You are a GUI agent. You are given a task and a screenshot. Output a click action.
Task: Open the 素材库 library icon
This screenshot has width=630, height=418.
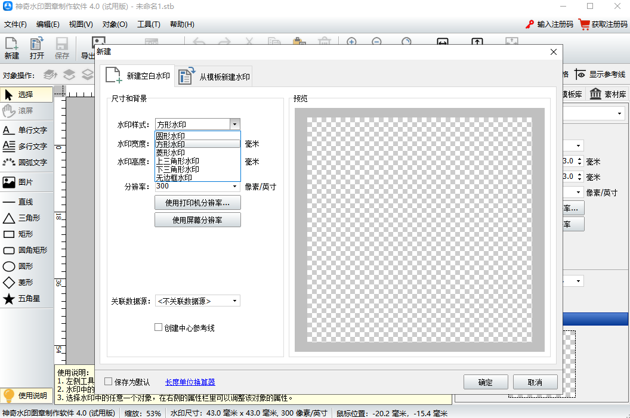pos(595,94)
